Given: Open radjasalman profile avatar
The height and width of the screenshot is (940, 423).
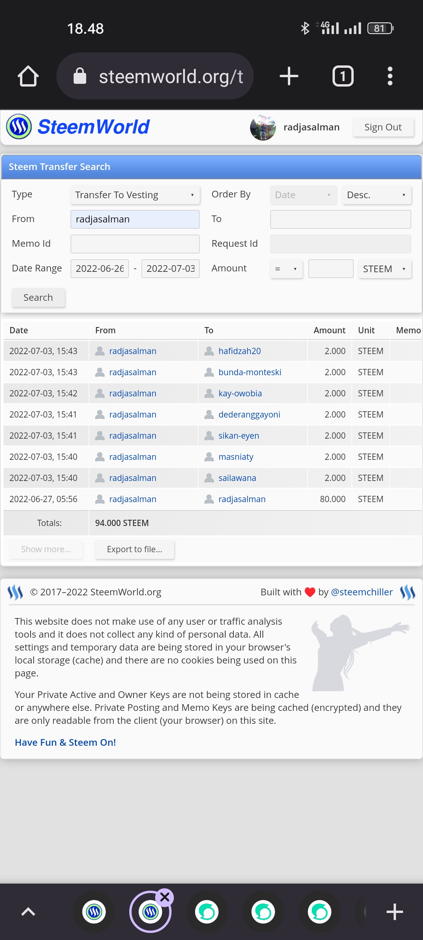Looking at the screenshot, I should pos(263,127).
